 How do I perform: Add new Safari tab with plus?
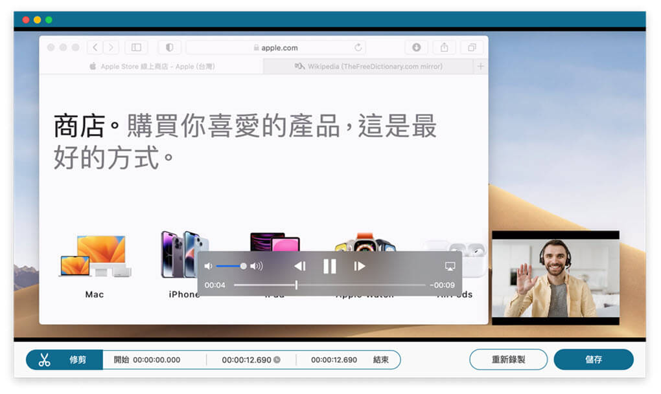(x=481, y=66)
